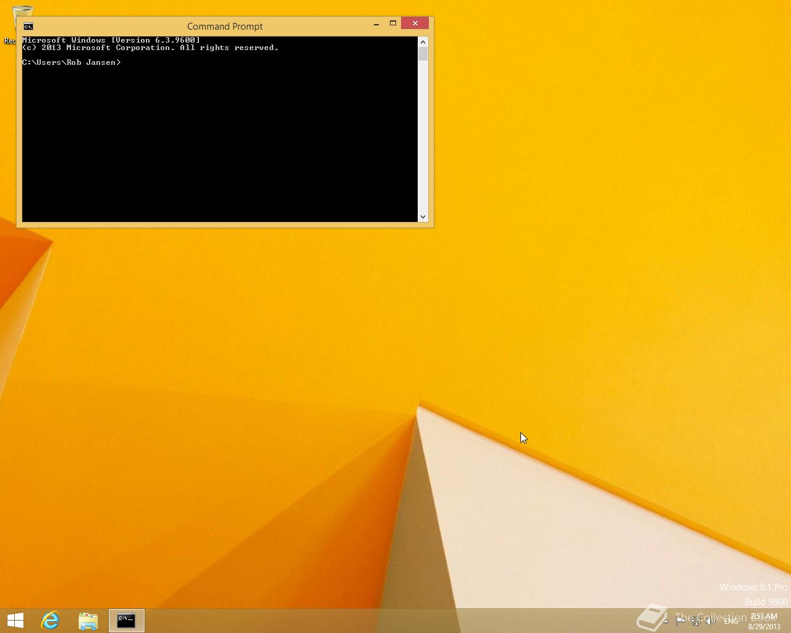This screenshot has width=791, height=633.
Task: Open the volume speaker tray icon
Action: (711, 621)
